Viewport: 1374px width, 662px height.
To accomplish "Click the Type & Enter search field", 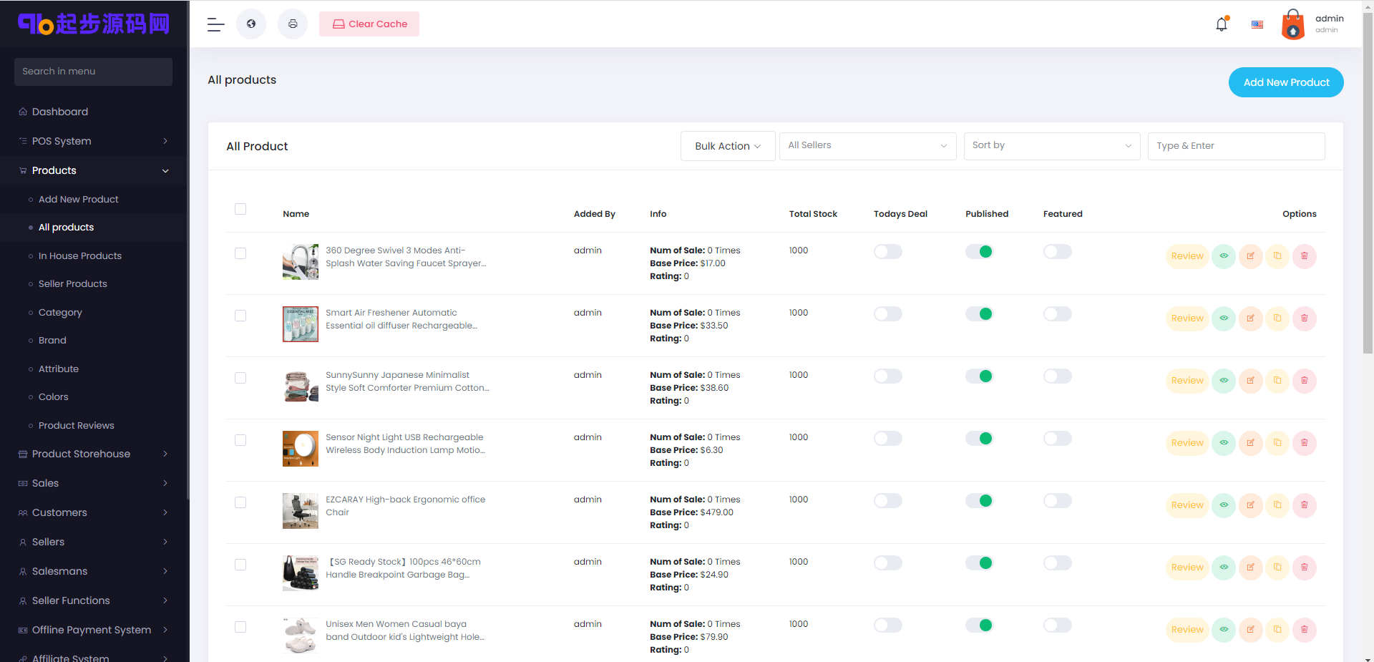I will pyautogui.click(x=1235, y=146).
